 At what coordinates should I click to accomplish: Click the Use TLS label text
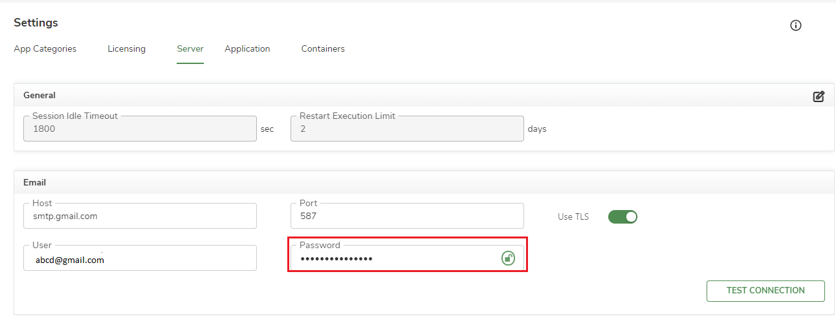click(x=573, y=217)
